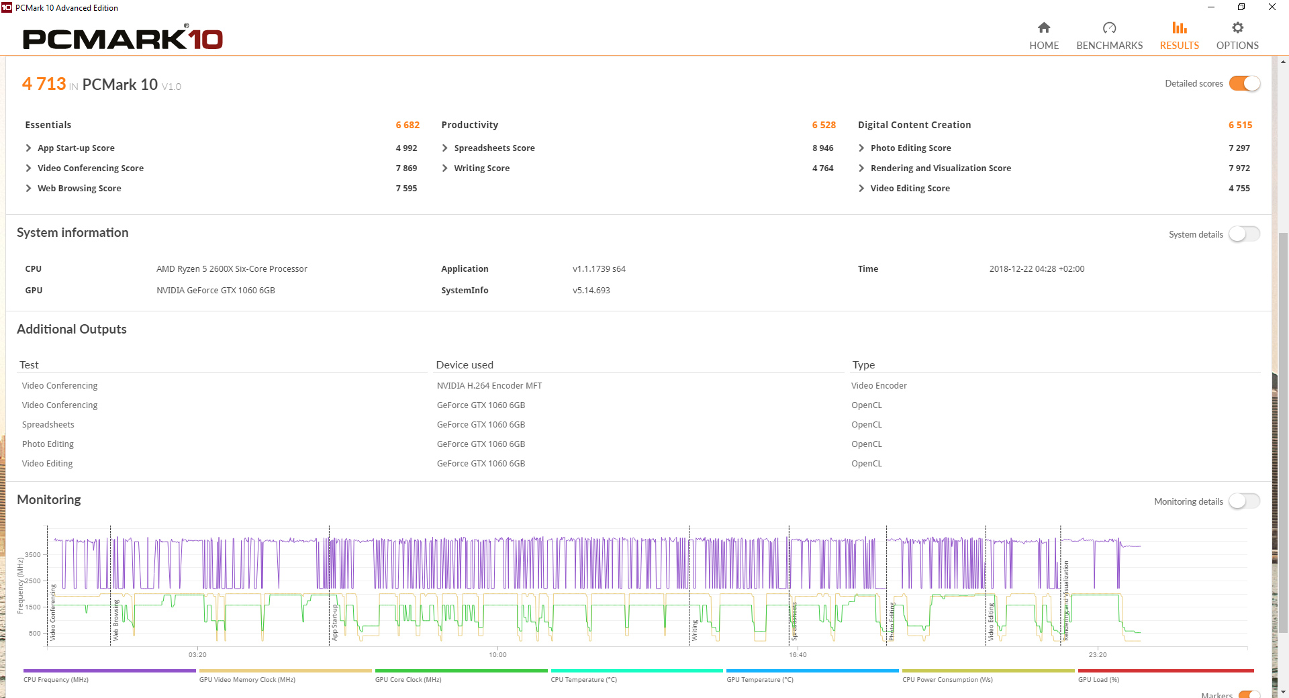Click the scrollbar down arrow
This screenshot has width=1289, height=698.
coord(1283,692)
